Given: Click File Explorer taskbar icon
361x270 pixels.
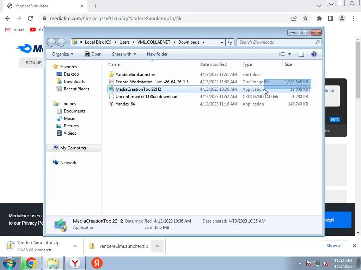Looking at the screenshot, I should tap(53, 263).
